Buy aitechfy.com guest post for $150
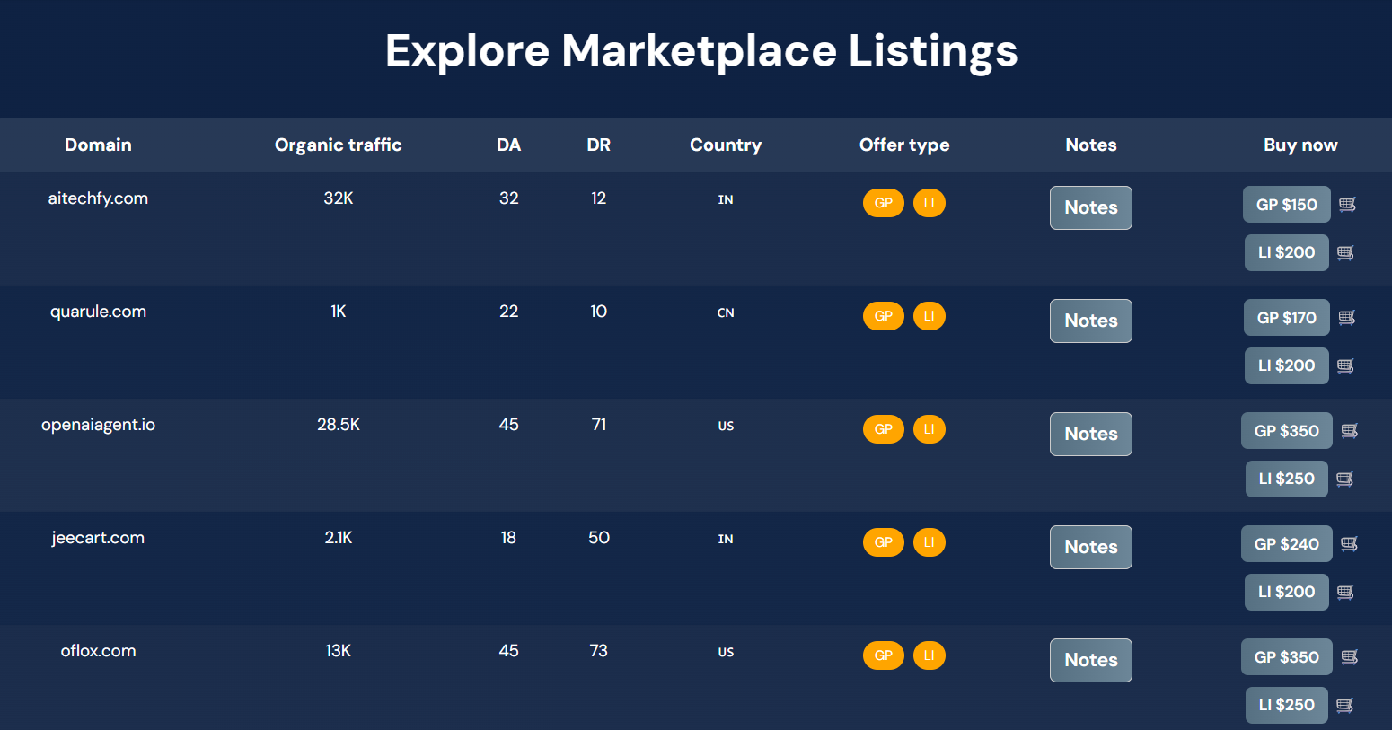Screen dimensions: 1392x730 (1287, 205)
